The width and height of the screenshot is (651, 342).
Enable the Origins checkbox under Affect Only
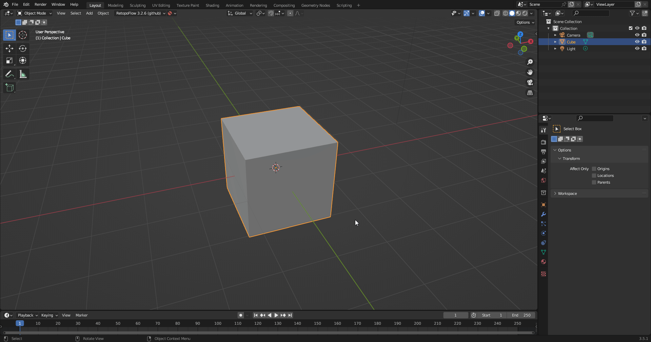coord(593,168)
